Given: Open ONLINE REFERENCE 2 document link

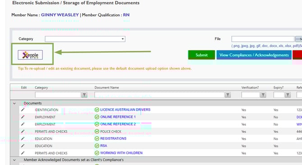Looking at the screenshot, I should pyautogui.click(x=118, y=124).
